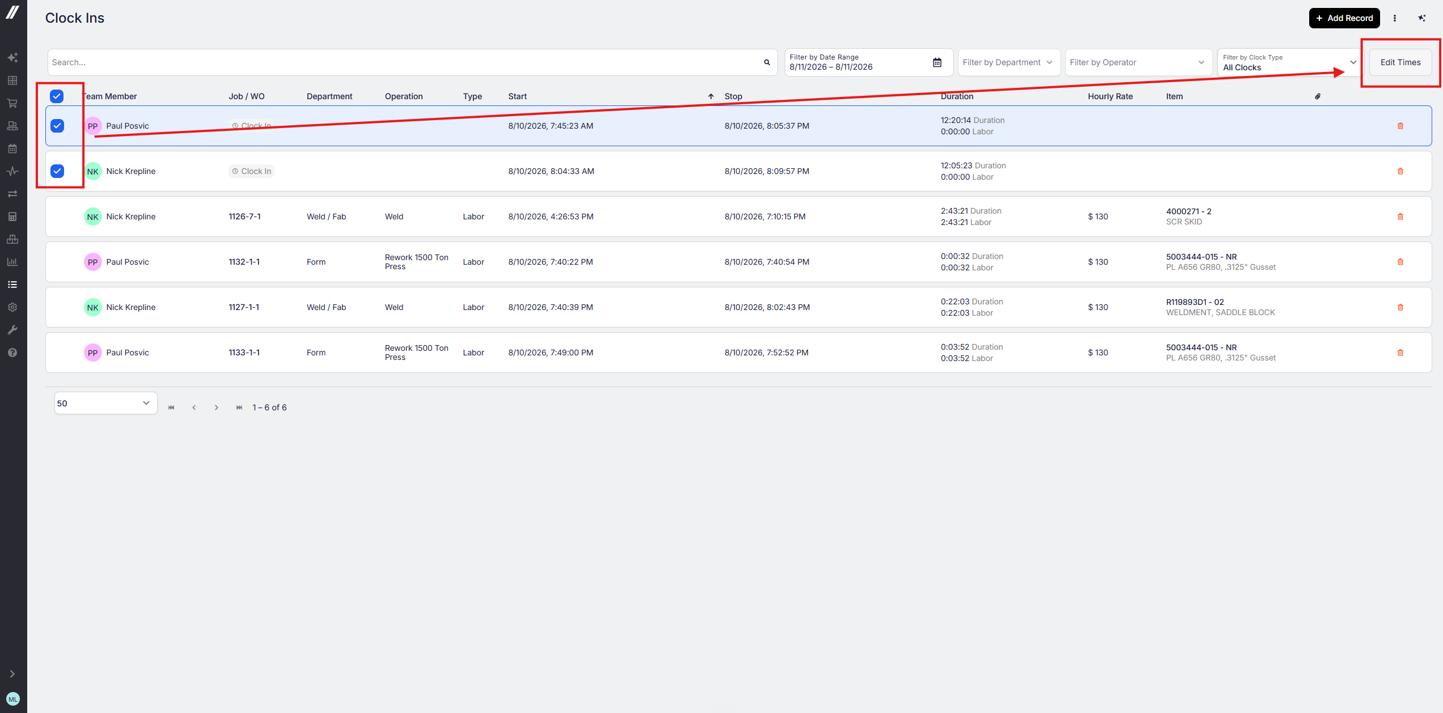Viewport: 1443px width, 713px height.
Task: Click the attachment paperclip column icon
Action: point(1318,96)
